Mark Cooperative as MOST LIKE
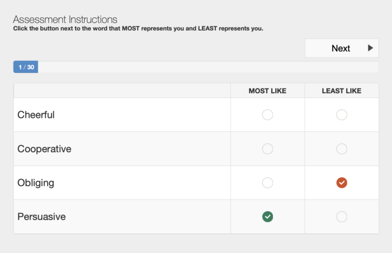The image size is (392, 253). (x=267, y=149)
